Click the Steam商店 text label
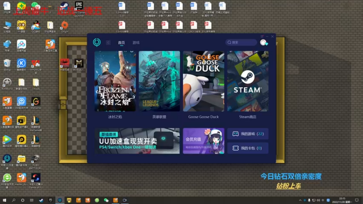 (x=248, y=117)
